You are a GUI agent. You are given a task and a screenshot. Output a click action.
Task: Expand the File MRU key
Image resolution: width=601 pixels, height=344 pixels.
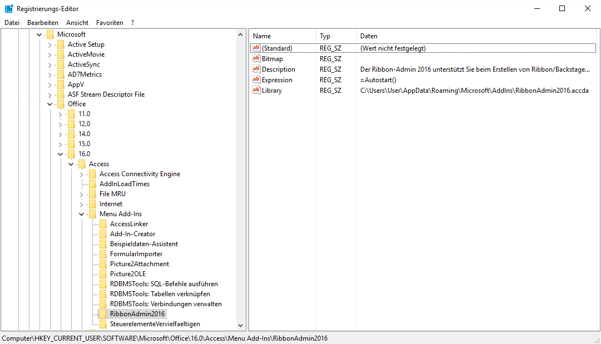point(81,194)
